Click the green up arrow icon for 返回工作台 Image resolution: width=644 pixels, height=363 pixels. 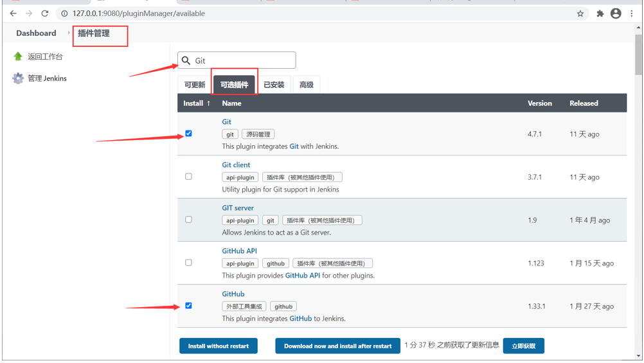[x=17, y=57]
